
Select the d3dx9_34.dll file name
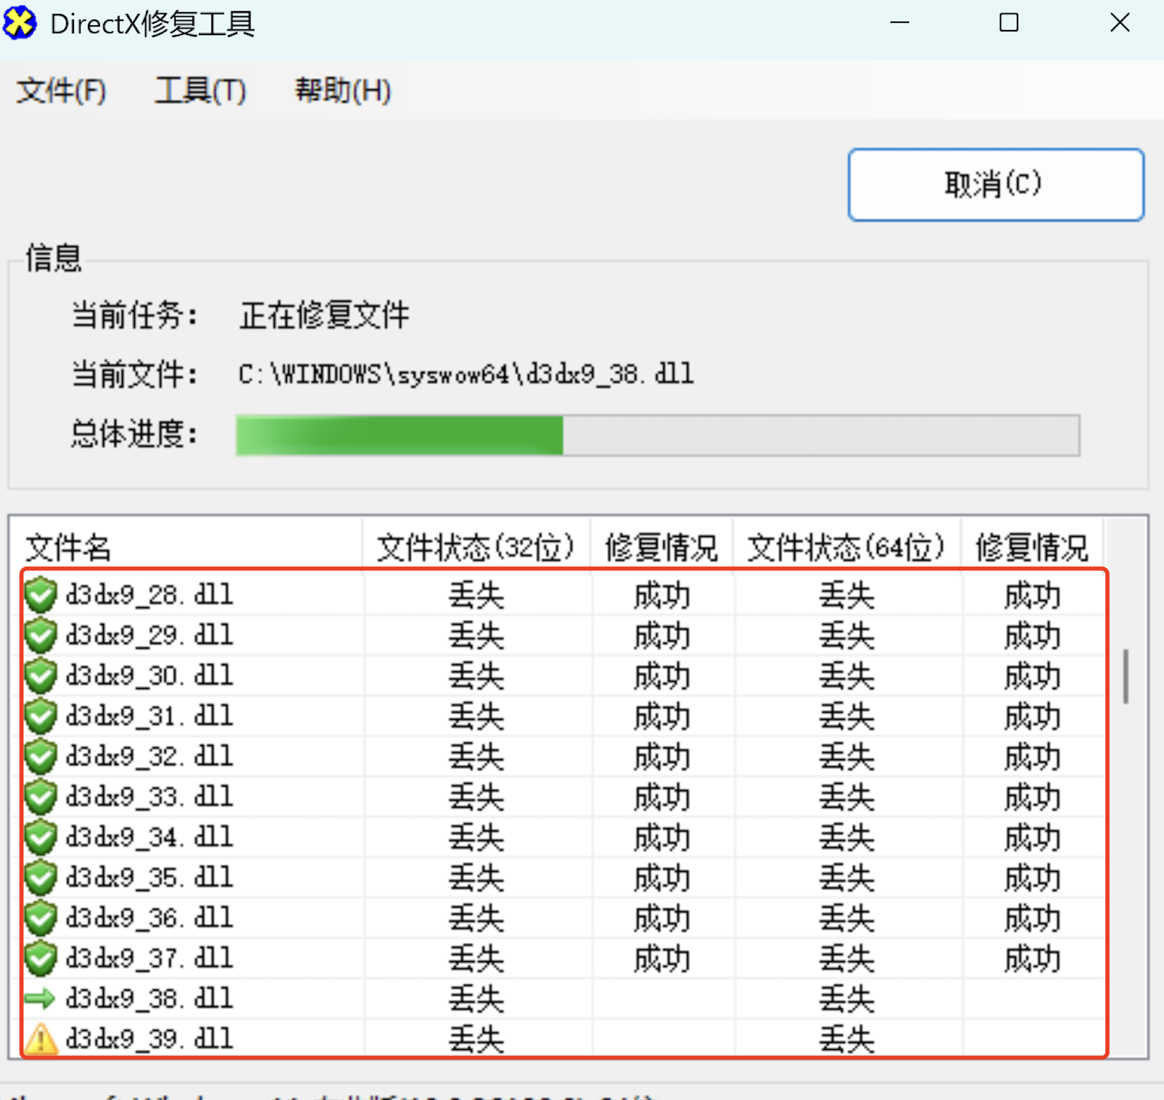click(x=149, y=838)
